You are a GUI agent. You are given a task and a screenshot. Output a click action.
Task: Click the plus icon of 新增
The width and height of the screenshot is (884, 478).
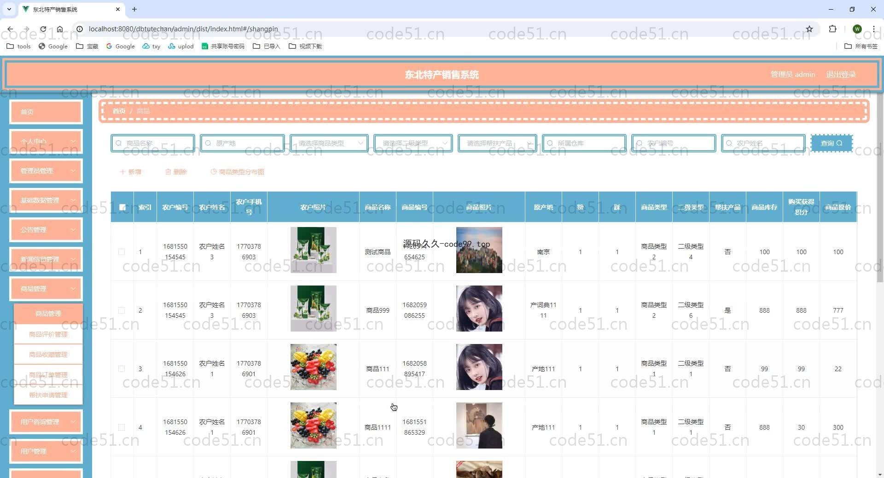point(122,172)
